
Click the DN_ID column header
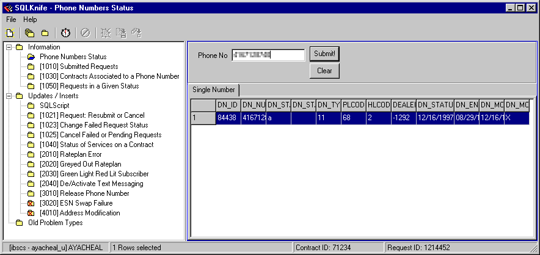[228, 105]
